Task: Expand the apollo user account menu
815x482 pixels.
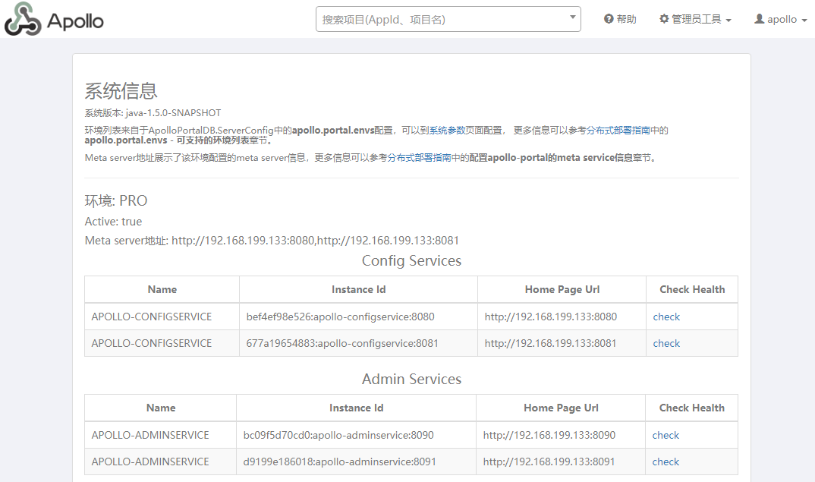Action: pyautogui.click(x=781, y=19)
